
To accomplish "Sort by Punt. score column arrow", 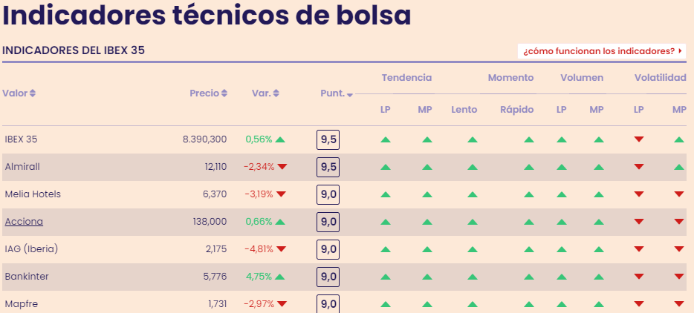I will pyautogui.click(x=349, y=94).
